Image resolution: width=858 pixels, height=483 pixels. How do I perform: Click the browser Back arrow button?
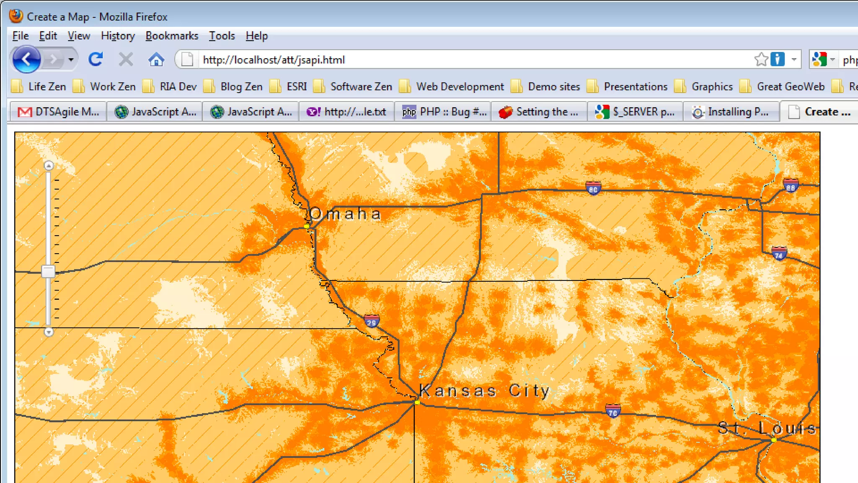pyautogui.click(x=26, y=60)
